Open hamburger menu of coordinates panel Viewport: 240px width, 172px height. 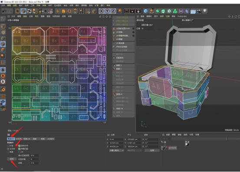[x=108, y=135]
